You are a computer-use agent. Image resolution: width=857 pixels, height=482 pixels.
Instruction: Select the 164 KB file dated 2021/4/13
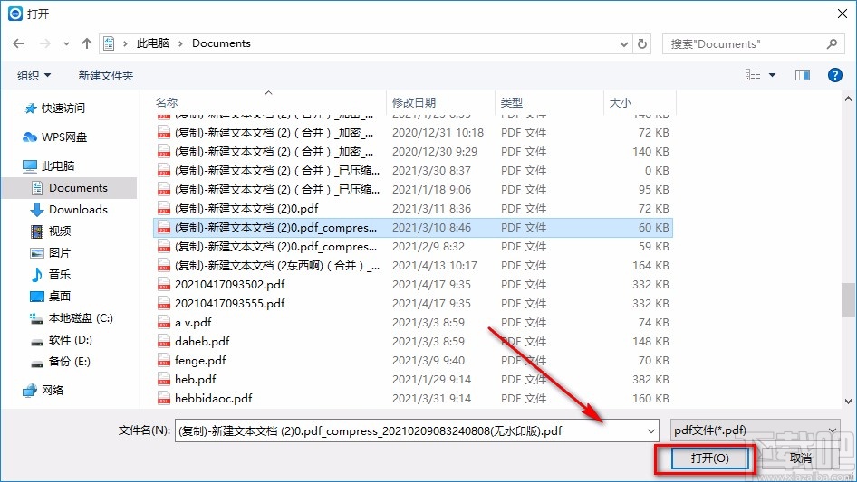coord(413,266)
